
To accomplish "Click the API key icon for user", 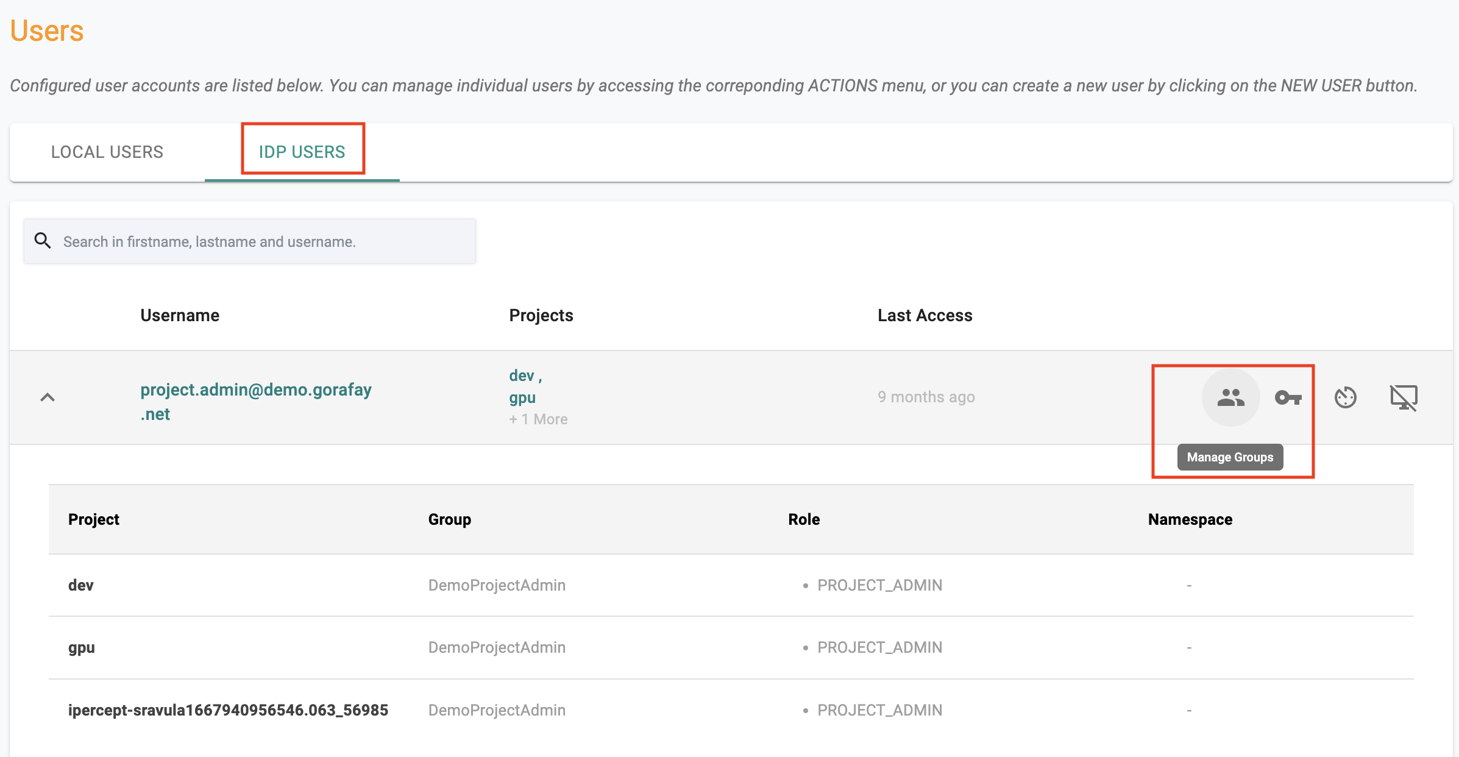I will (x=1288, y=397).
